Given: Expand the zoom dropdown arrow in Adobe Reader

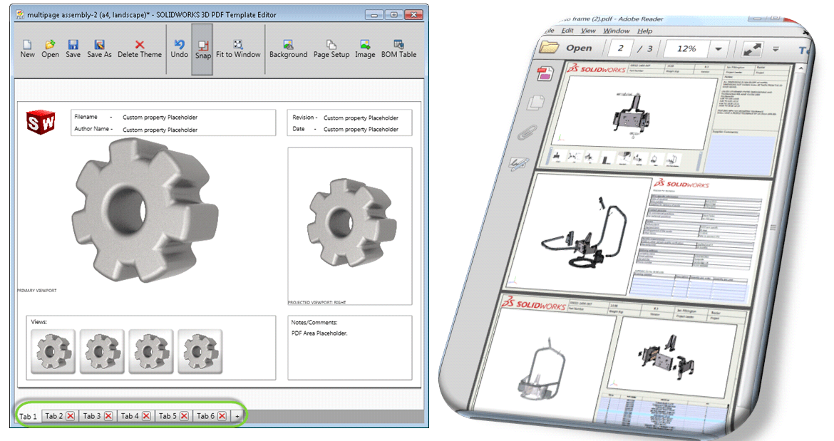Looking at the screenshot, I should [718, 49].
